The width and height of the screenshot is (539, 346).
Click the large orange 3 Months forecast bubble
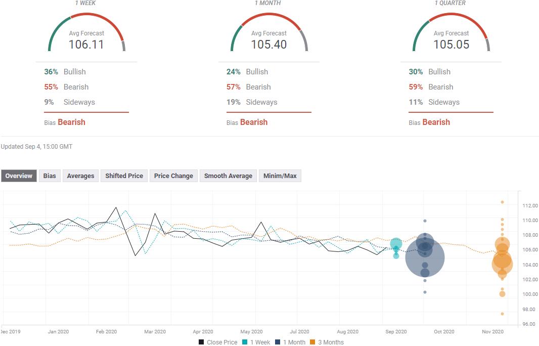(x=503, y=263)
